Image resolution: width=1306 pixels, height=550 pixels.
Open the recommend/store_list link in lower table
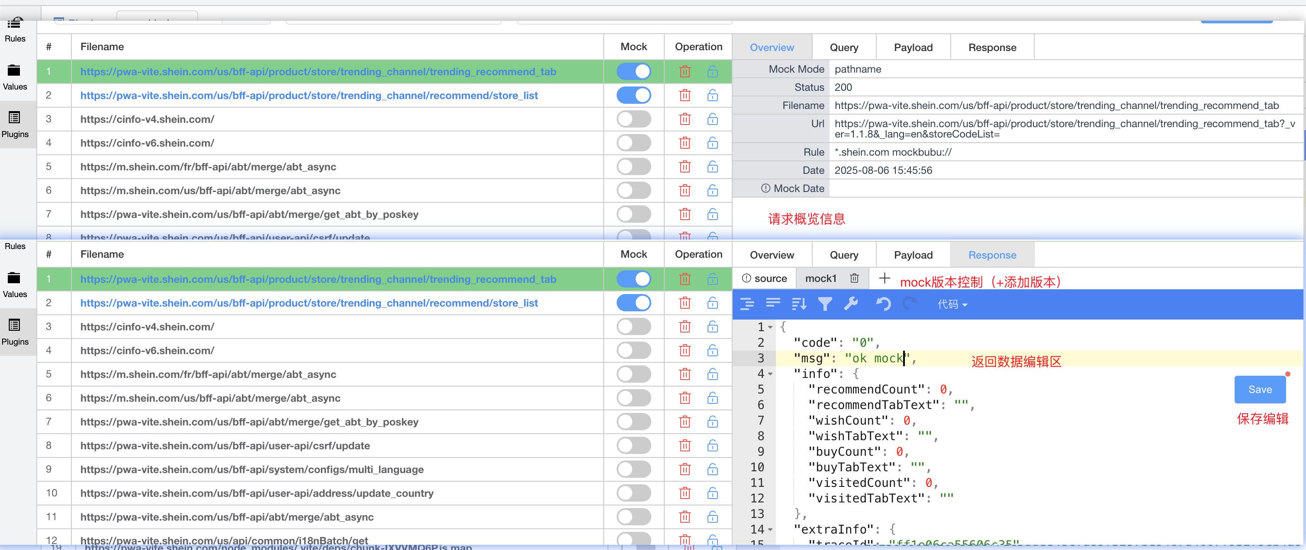pos(309,303)
